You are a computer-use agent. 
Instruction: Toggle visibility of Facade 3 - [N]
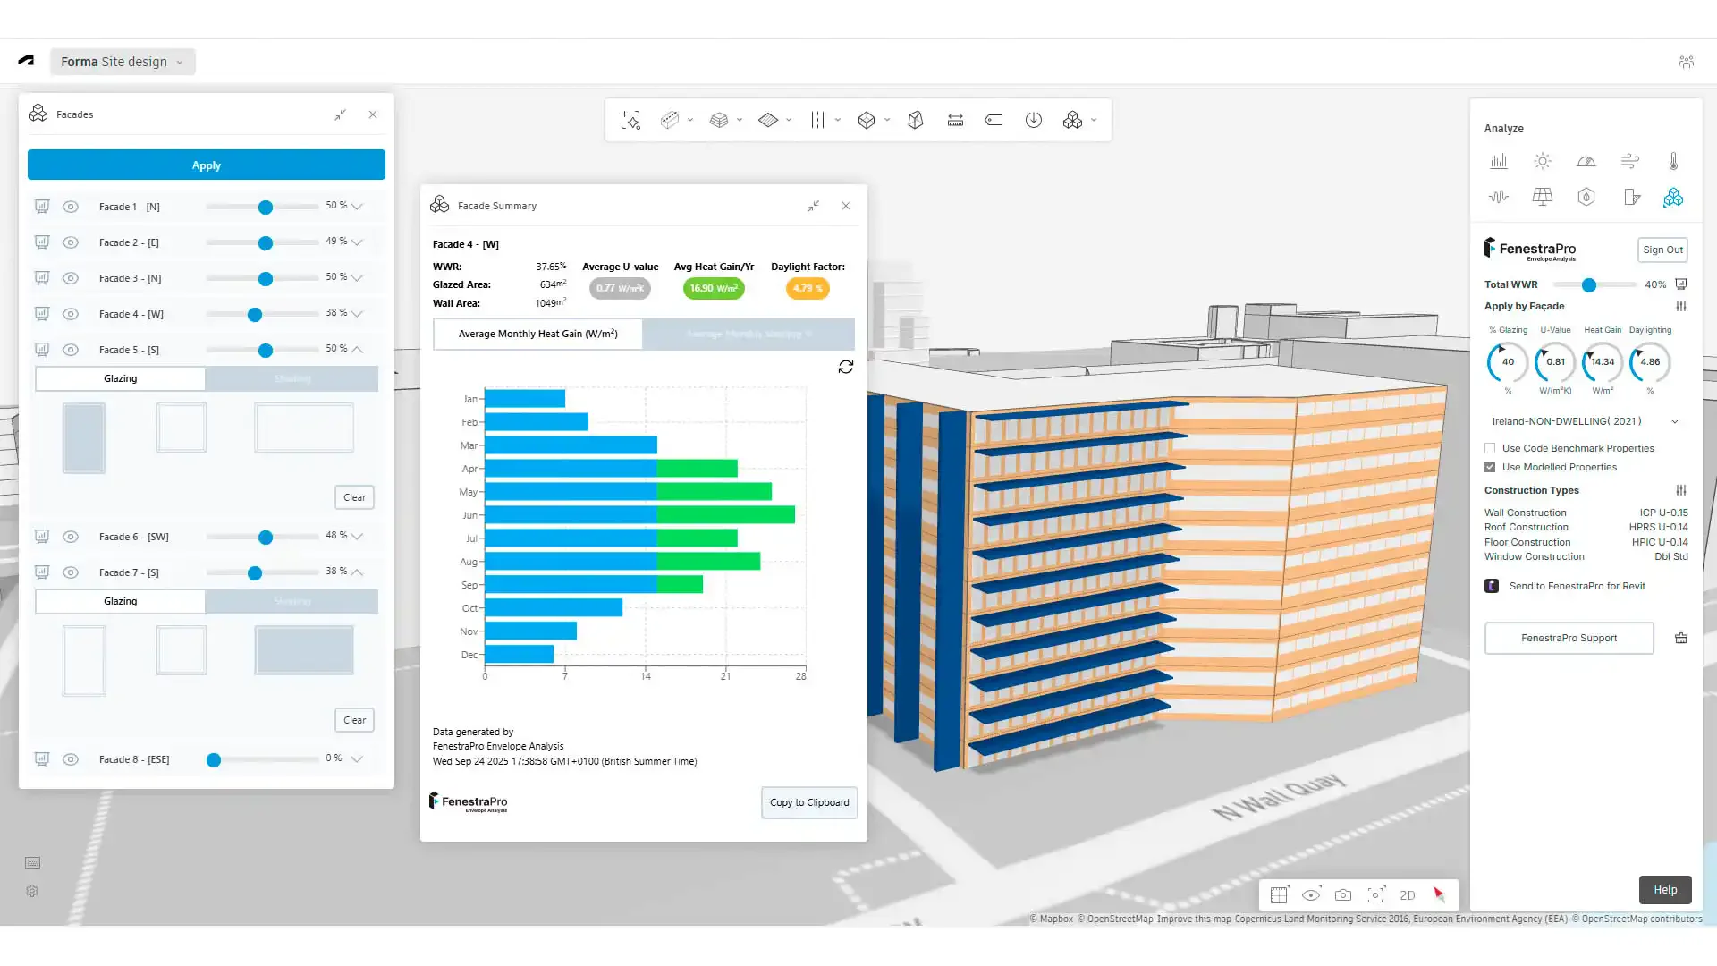click(x=71, y=278)
